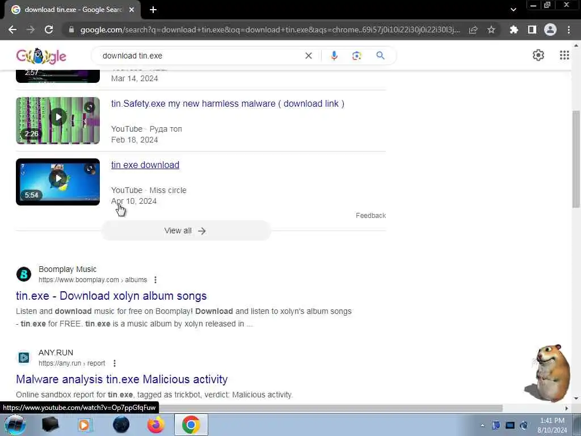Bookmark this page with the star
The image size is (581, 436).
pos(491,30)
